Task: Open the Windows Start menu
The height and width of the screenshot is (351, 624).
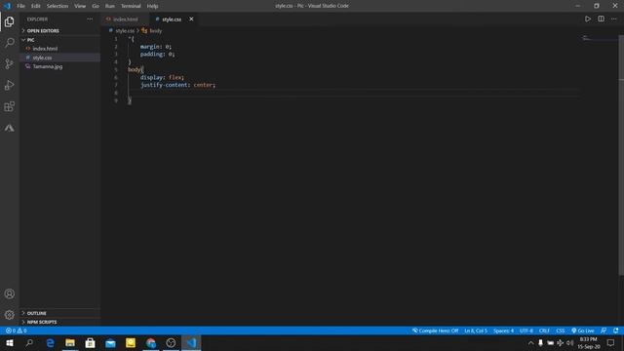Action: pyautogui.click(x=10, y=342)
